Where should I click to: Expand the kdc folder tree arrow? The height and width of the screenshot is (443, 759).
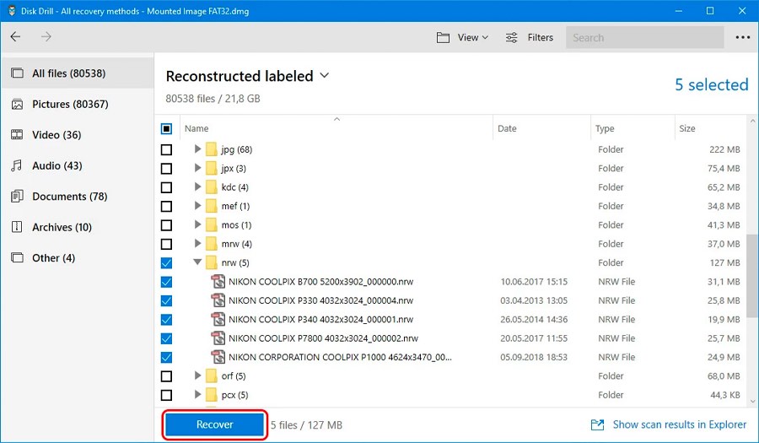198,187
